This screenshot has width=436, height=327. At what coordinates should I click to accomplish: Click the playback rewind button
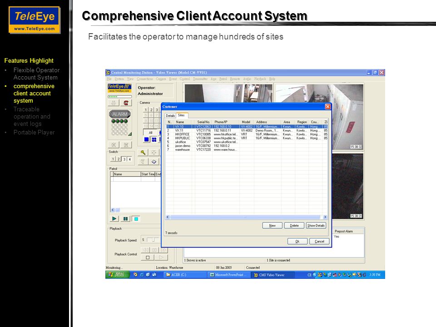[145, 250]
